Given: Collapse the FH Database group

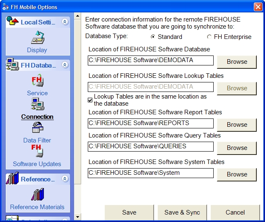Looking at the screenshot, I should pos(65,65).
